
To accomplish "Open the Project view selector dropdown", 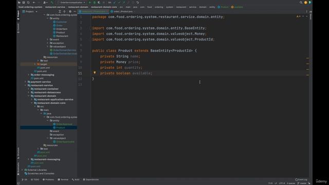I will [x=30, y=11].
